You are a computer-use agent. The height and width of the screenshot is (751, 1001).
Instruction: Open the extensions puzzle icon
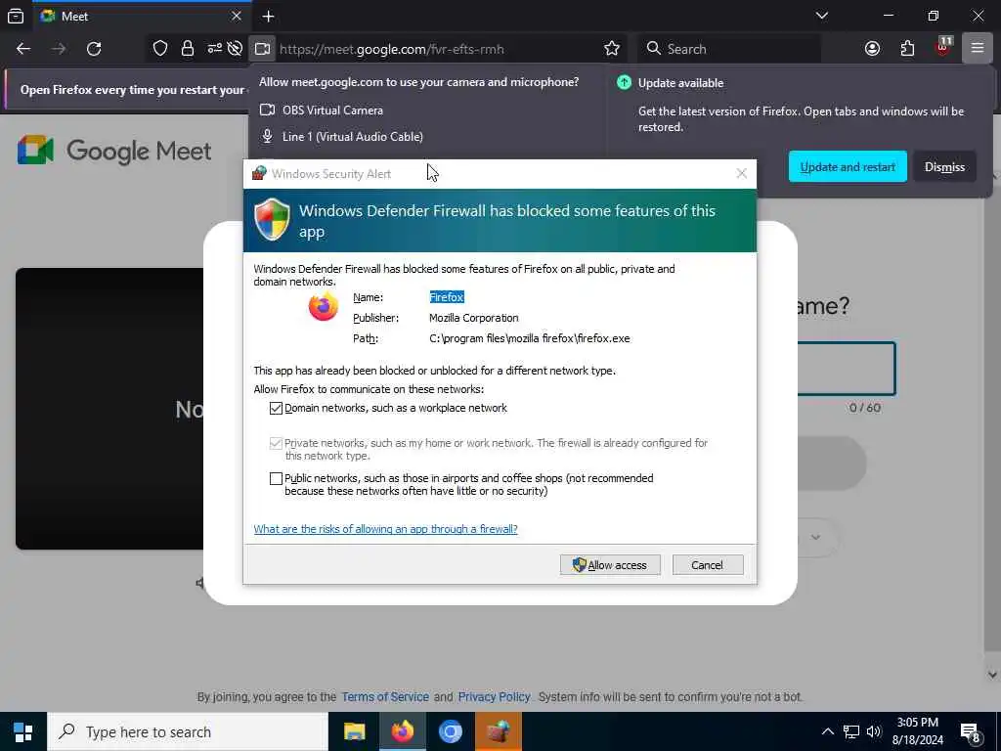pos(907,49)
